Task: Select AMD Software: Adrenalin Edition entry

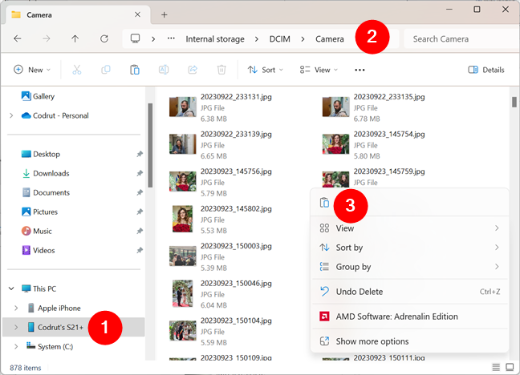Action: pos(409,317)
